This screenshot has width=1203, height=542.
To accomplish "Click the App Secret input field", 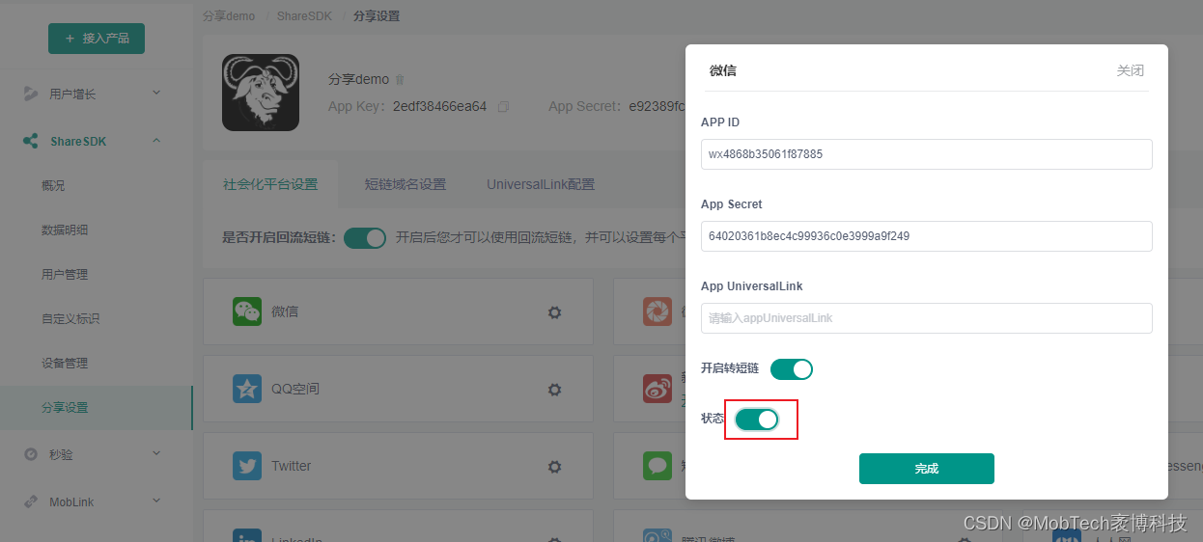I will [927, 236].
